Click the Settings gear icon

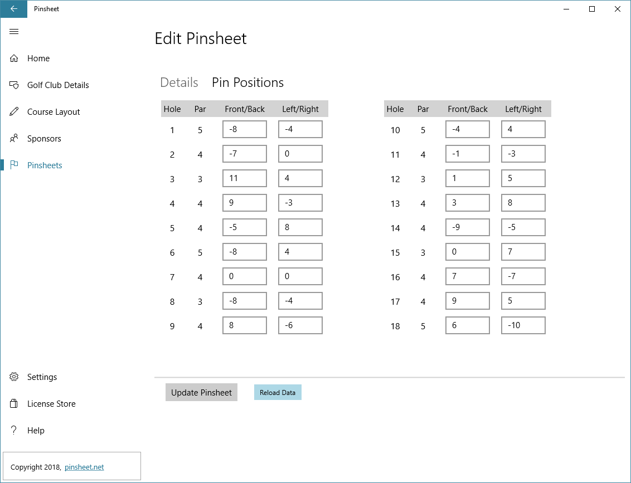[14, 377]
